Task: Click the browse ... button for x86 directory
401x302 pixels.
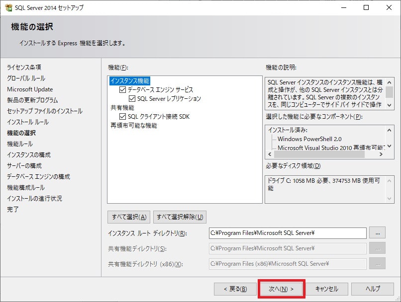Action: click(377, 263)
